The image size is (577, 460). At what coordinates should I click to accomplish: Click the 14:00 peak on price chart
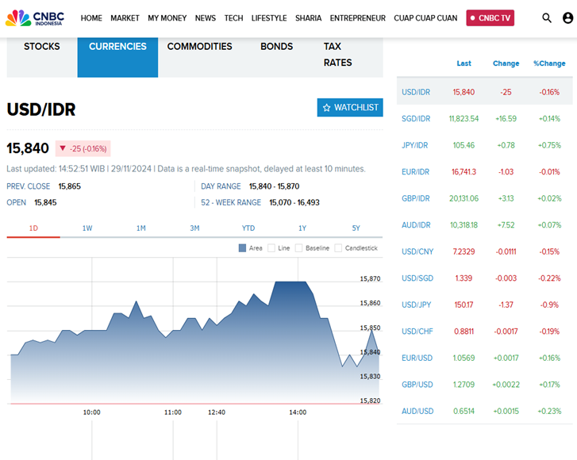[x=290, y=282]
